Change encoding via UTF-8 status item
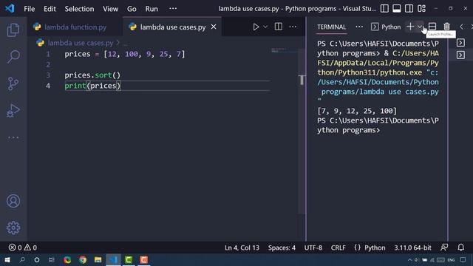The image size is (473, 266). 313,248
